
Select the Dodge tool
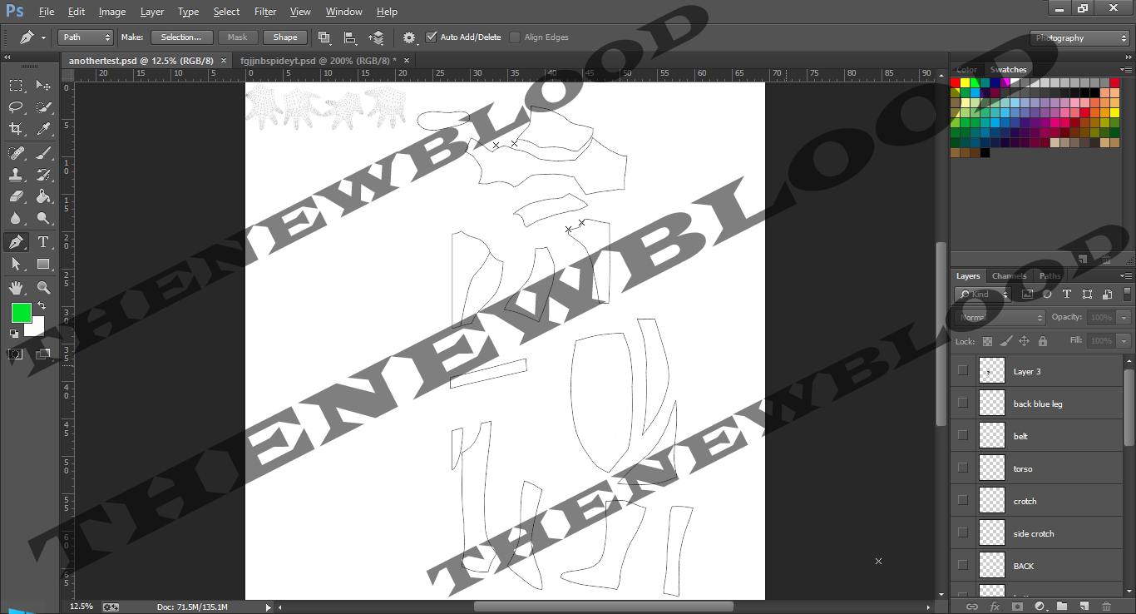click(x=43, y=219)
